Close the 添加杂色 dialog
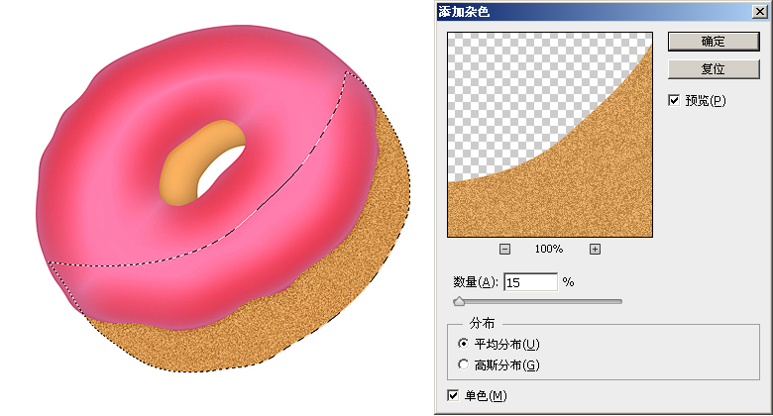The image size is (773, 416). 760,12
